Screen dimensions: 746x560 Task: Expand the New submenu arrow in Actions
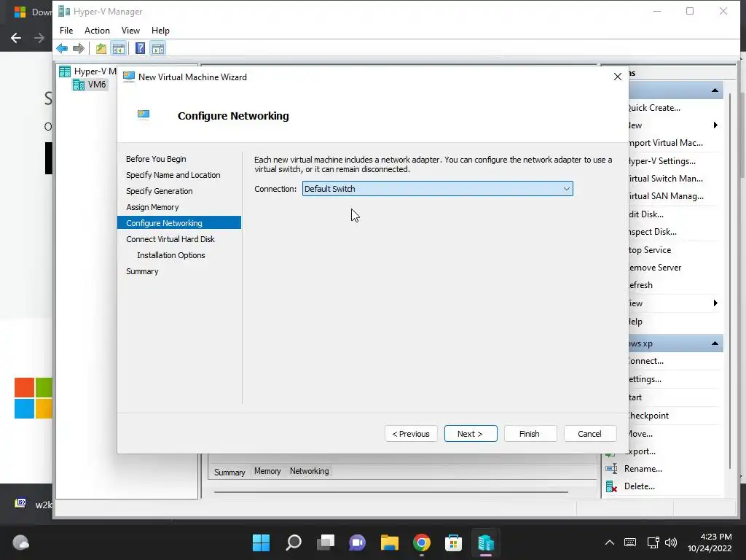(715, 125)
